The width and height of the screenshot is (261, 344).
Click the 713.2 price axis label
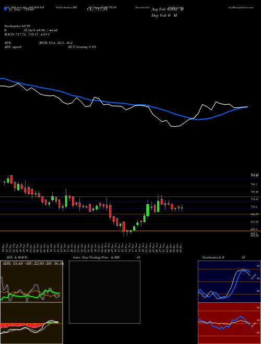(254, 207)
